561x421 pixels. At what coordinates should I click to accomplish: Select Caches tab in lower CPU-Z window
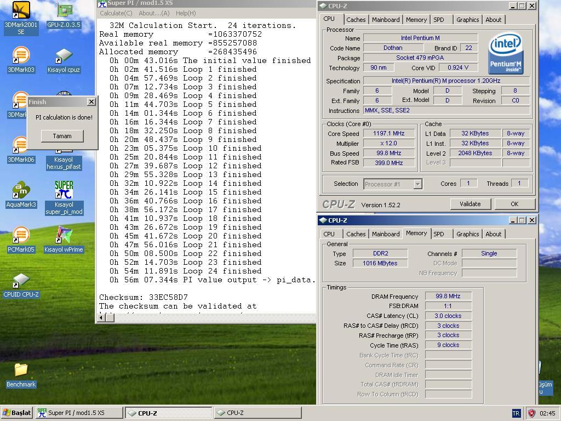pos(356,234)
